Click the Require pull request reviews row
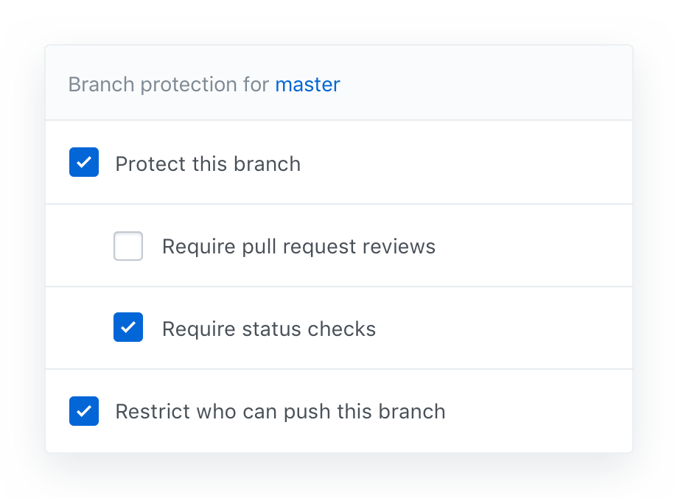The height and width of the screenshot is (498, 678). tap(339, 246)
